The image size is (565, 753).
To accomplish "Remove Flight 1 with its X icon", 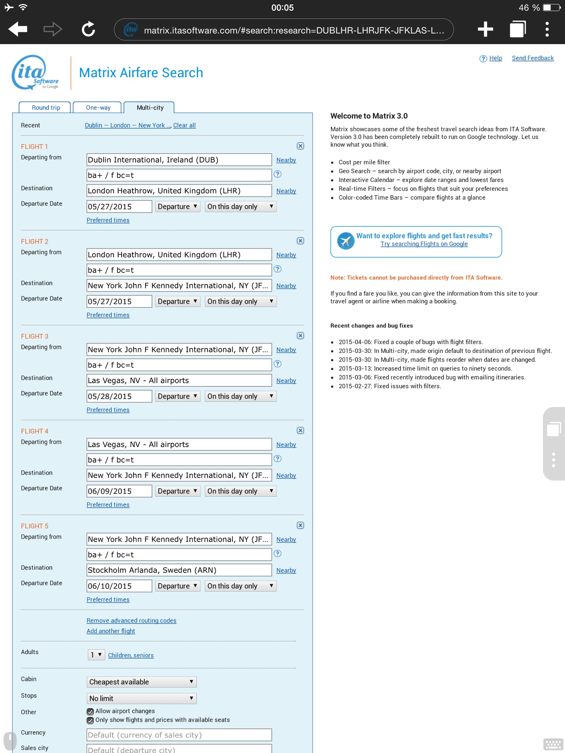I will [301, 146].
